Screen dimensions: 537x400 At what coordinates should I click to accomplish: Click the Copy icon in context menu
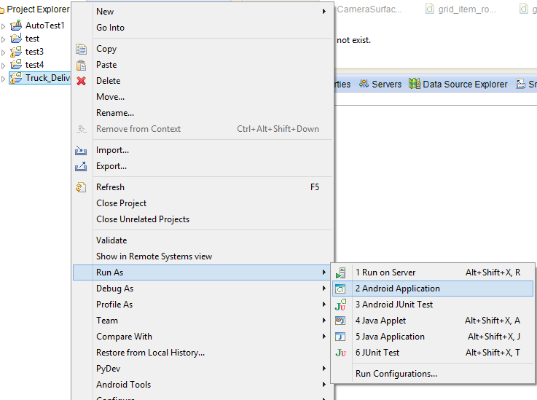82,49
